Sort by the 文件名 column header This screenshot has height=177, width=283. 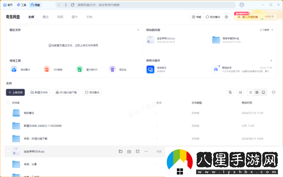click(x=16, y=102)
